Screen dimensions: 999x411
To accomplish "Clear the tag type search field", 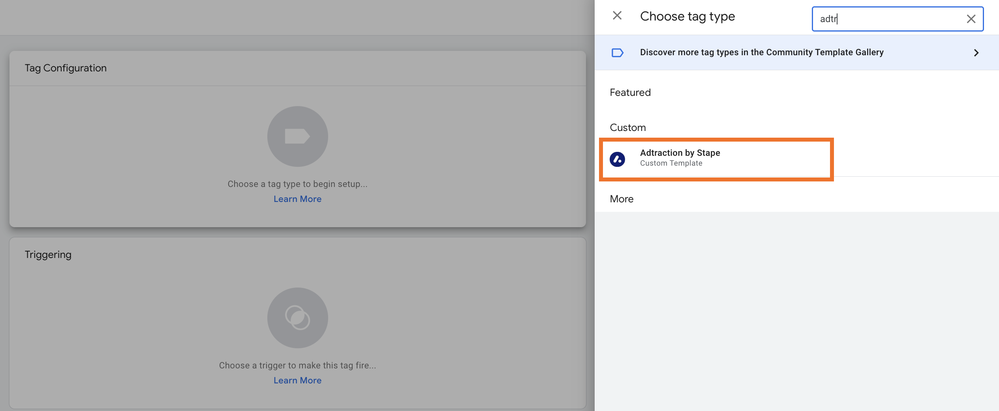I will pyautogui.click(x=971, y=19).
